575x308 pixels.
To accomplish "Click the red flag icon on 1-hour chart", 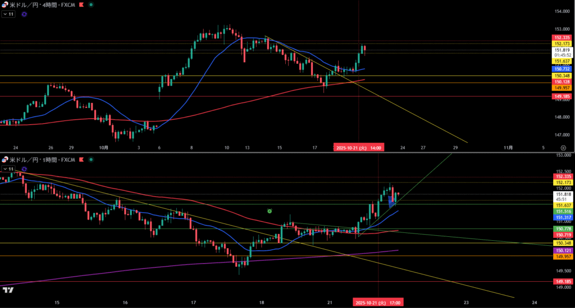I will (x=82, y=160).
